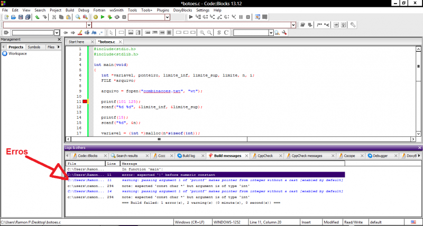Viewport: 423px width, 226px height.
Task: Open the Debug menu
Action: pyautogui.click(x=84, y=10)
